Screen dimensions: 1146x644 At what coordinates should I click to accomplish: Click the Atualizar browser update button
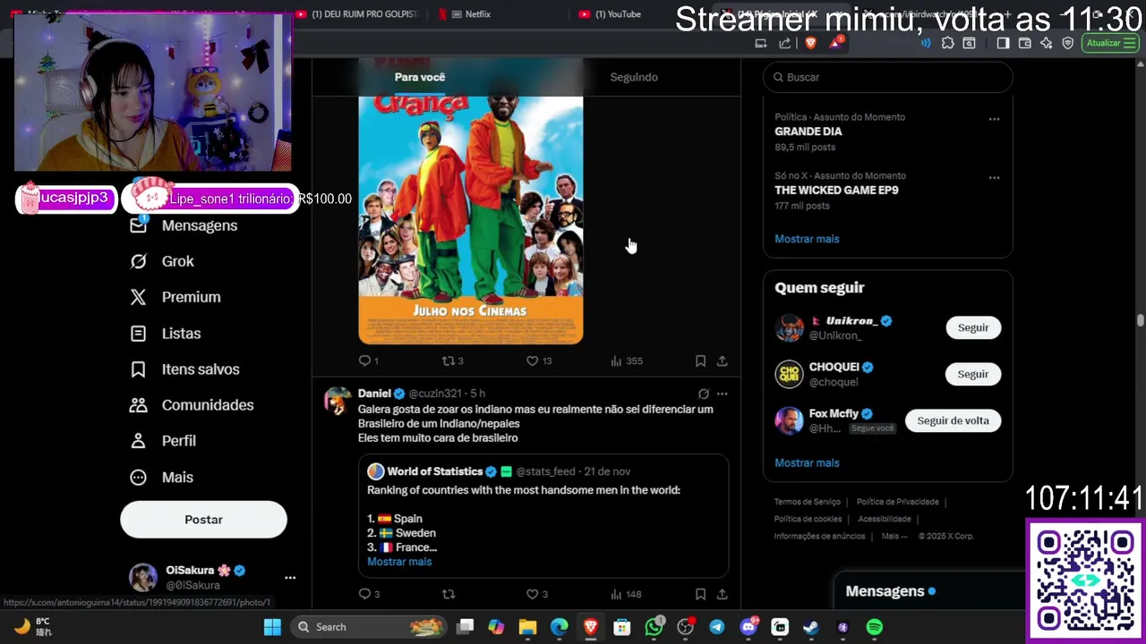(x=1110, y=43)
